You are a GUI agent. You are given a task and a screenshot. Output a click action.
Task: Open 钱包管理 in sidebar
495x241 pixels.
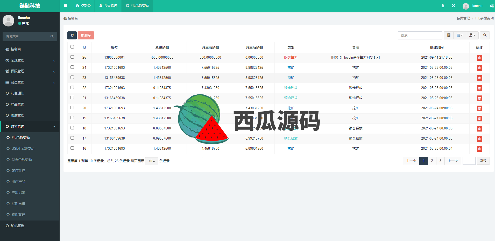point(30,170)
